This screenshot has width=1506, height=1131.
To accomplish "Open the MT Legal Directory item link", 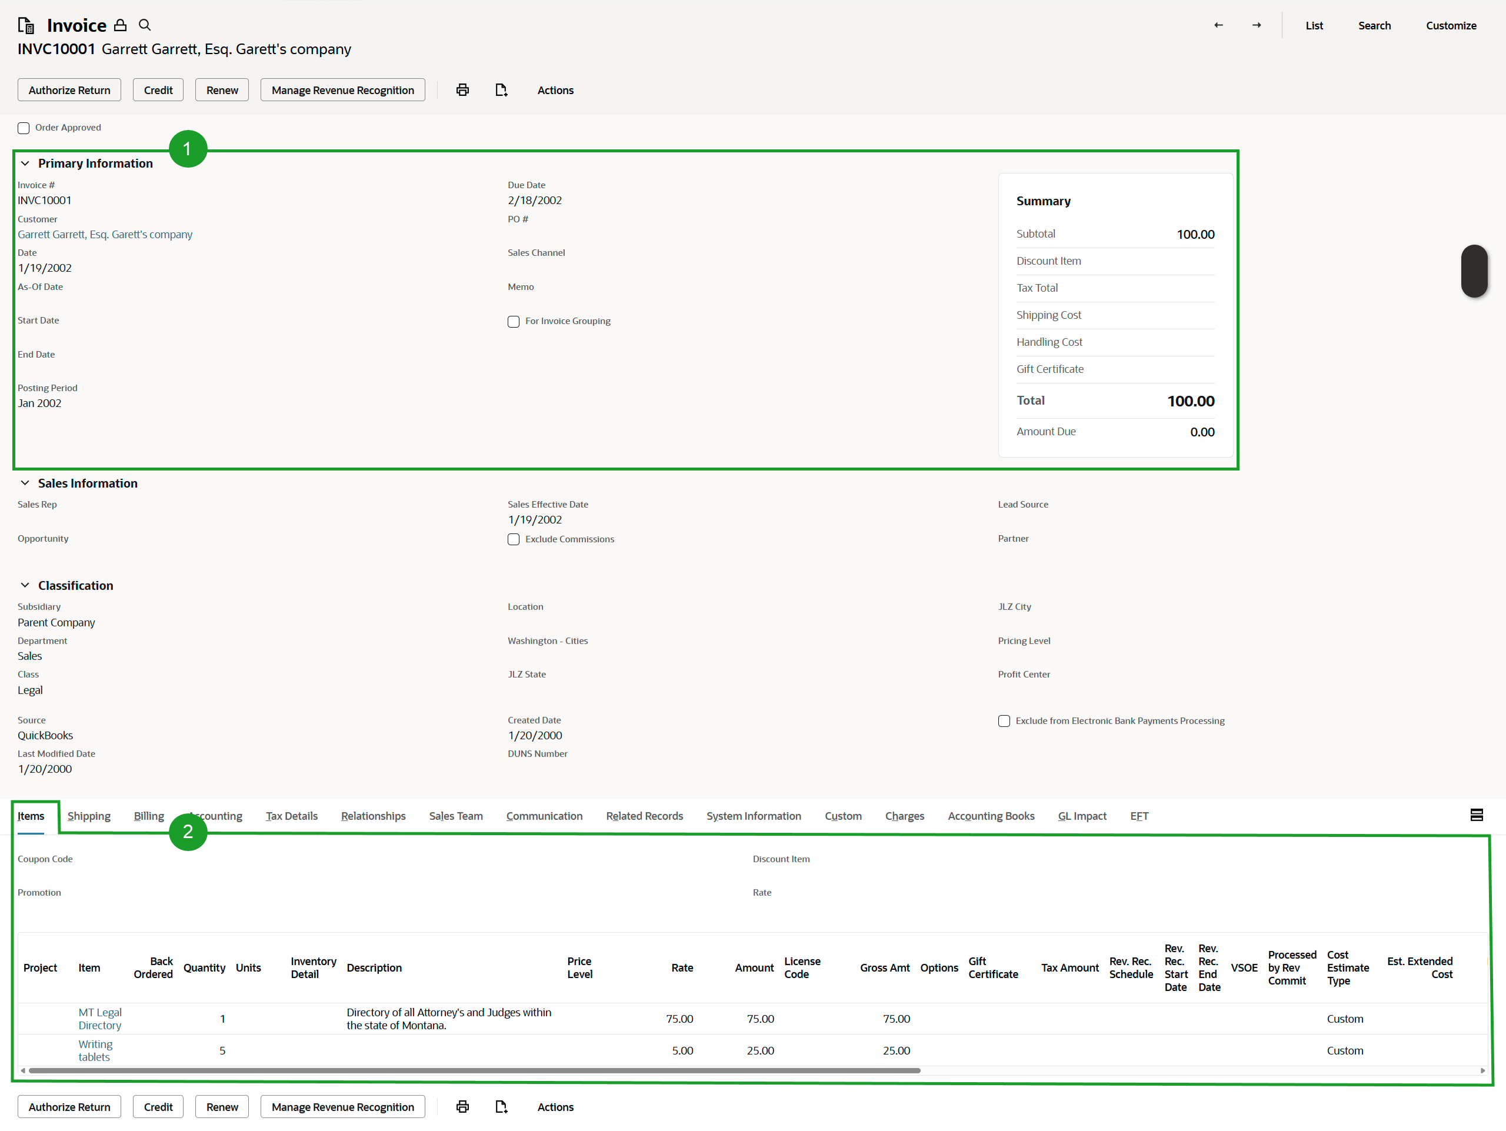I will click(100, 1019).
